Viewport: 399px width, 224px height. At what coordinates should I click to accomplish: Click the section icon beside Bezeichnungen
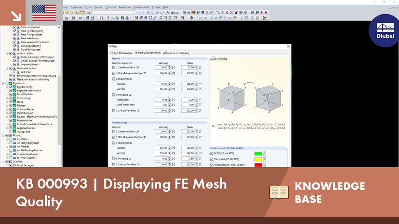click(x=14, y=165)
